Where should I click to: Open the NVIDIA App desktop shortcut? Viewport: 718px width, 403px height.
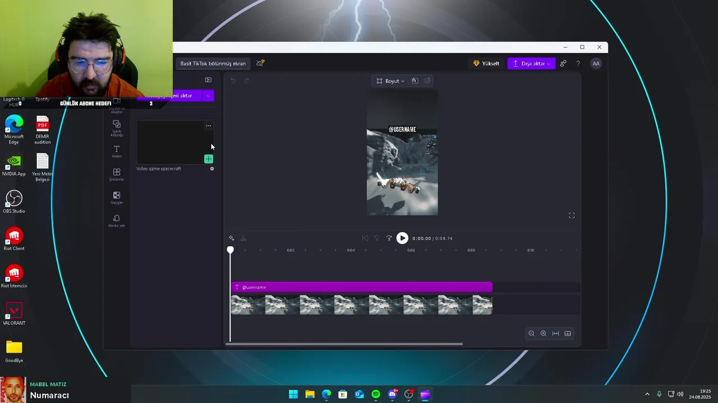tap(14, 165)
